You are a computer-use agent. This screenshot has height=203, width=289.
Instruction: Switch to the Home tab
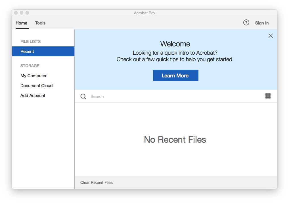(22, 23)
